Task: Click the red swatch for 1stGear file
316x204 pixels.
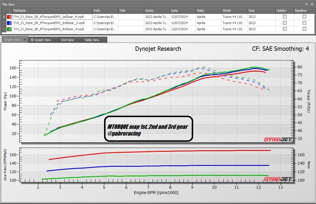Action: click(x=9, y=17)
